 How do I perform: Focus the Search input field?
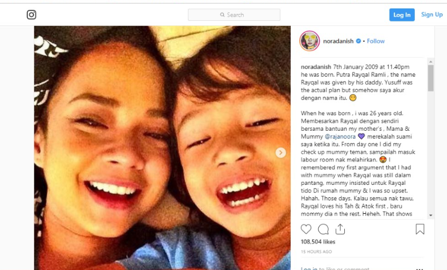pyautogui.click(x=234, y=15)
